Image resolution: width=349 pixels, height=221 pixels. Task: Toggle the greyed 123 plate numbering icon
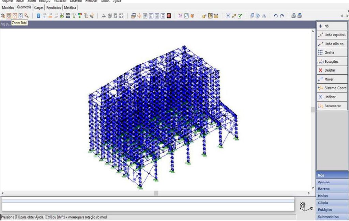click(x=56, y=16)
